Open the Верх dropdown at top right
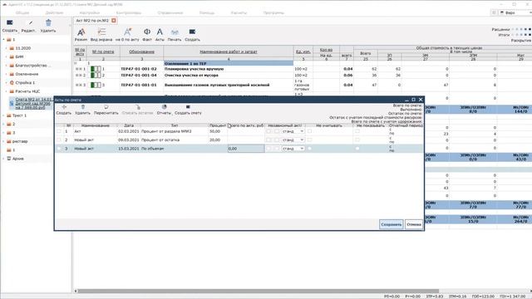The width and height of the screenshot is (532, 299). [515, 12]
